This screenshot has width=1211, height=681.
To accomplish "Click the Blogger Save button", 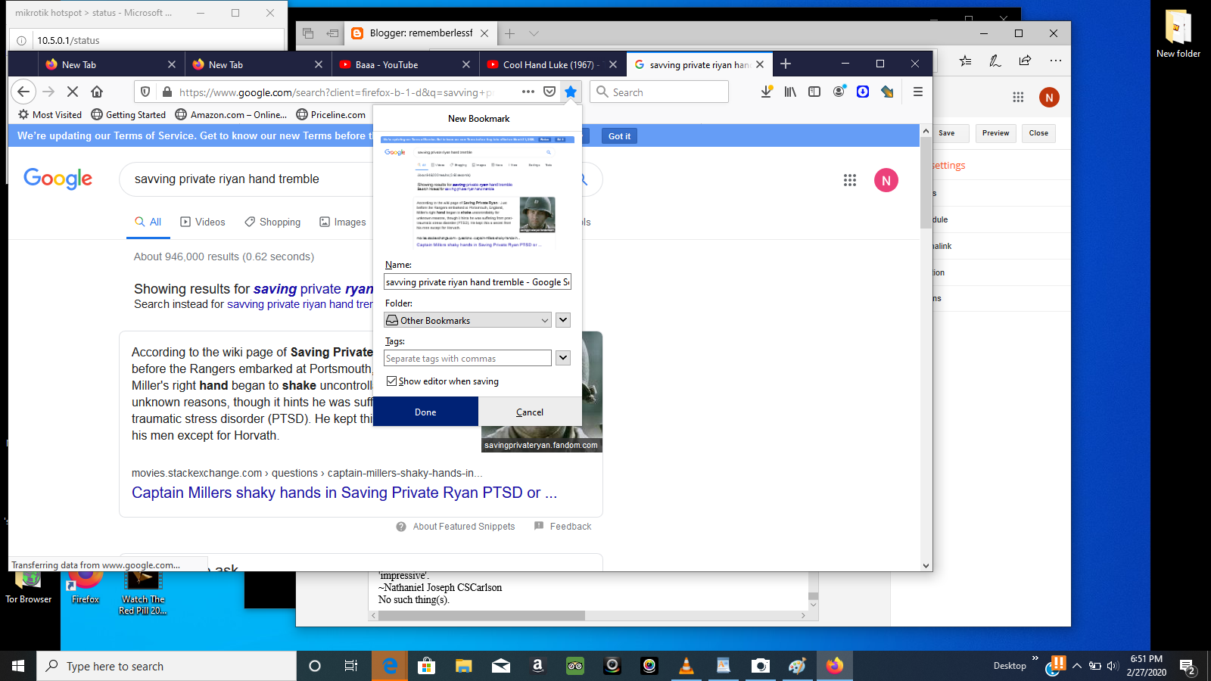I will tap(947, 133).
